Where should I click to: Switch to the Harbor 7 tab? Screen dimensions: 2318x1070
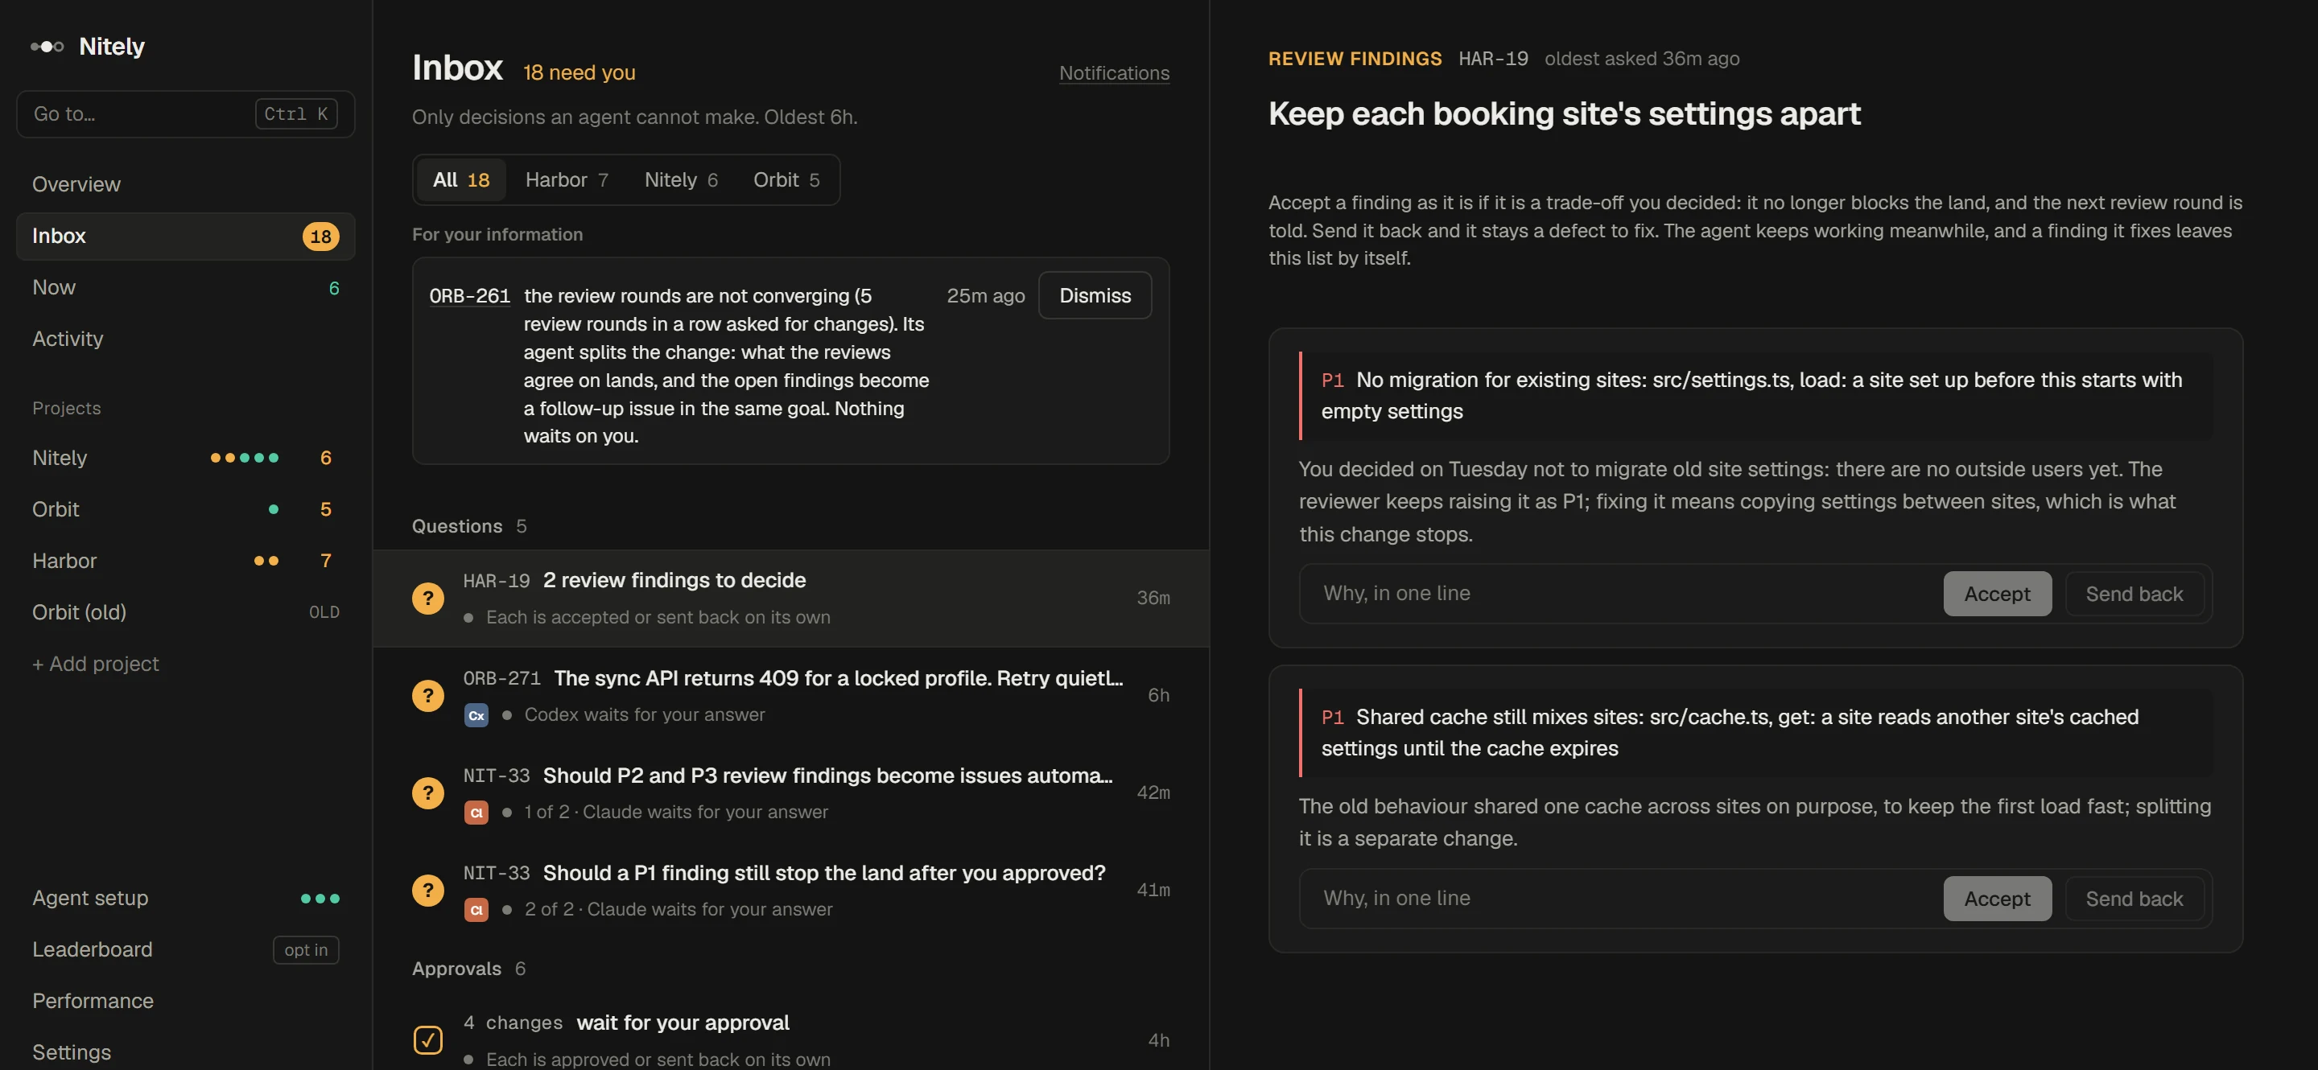pyautogui.click(x=566, y=180)
